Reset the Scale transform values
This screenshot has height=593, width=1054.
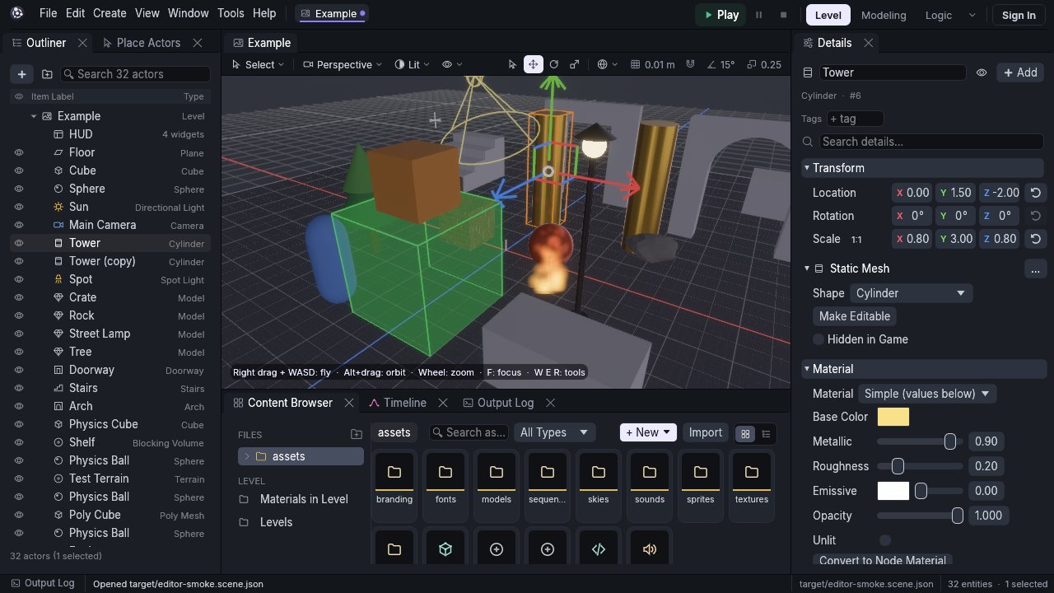(x=1036, y=239)
